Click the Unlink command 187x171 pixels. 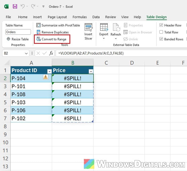[x=131, y=39]
